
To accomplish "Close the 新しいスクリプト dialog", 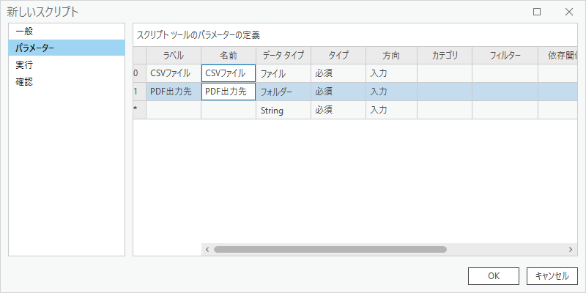I will tap(569, 12).
